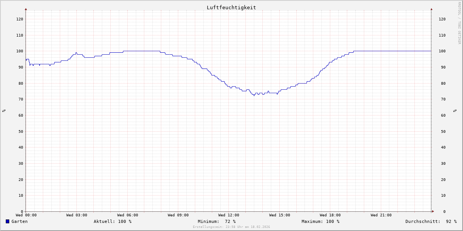This screenshot has height=231, width=463.
Task: Click the Aktuell: 100 % readout
Action: point(112,221)
